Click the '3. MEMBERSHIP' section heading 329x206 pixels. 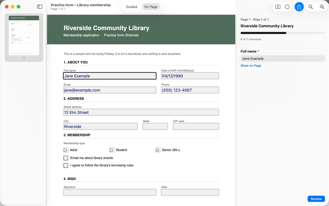click(x=77, y=135)
